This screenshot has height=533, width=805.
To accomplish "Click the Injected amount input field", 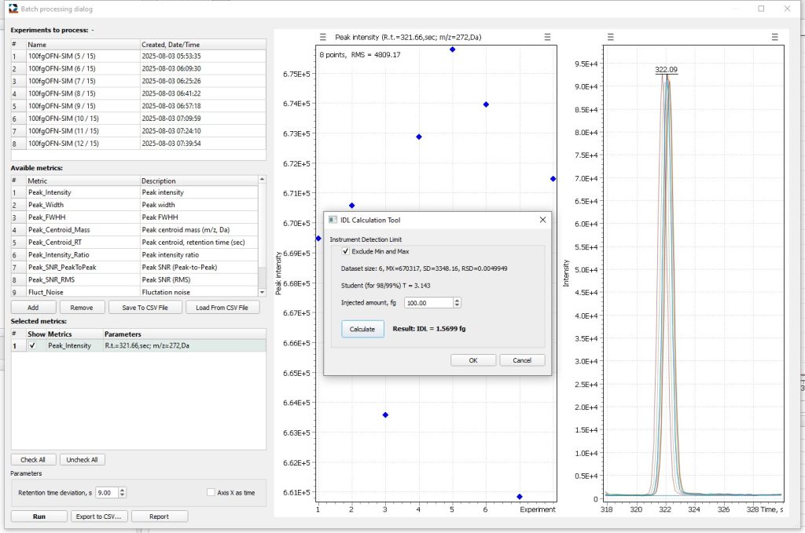I will (x=428, y=303).
